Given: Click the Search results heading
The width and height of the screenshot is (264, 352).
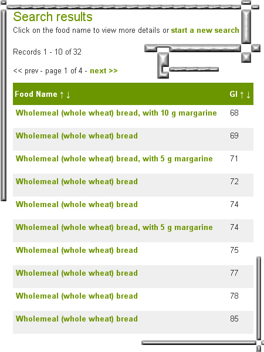Looking at the screenshot, I should coord(53,16).
